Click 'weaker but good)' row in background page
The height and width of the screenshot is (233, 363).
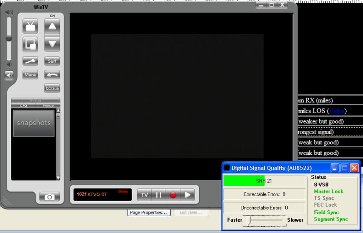330,121
